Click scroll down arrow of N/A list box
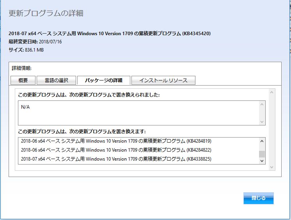Viewport: 291px width, 220px height. [262, 122]
